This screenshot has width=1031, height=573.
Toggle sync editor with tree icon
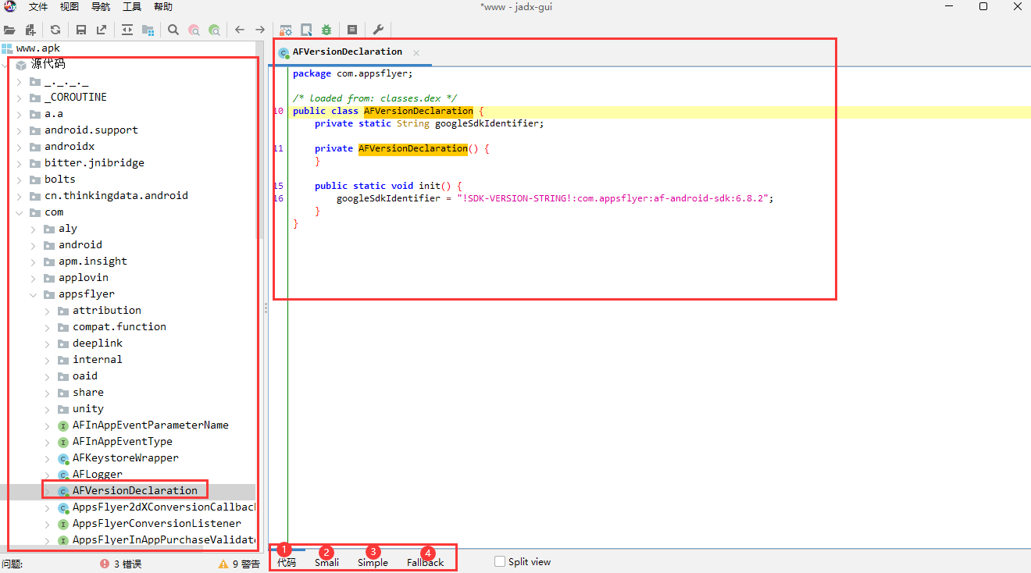click(126, 30)
